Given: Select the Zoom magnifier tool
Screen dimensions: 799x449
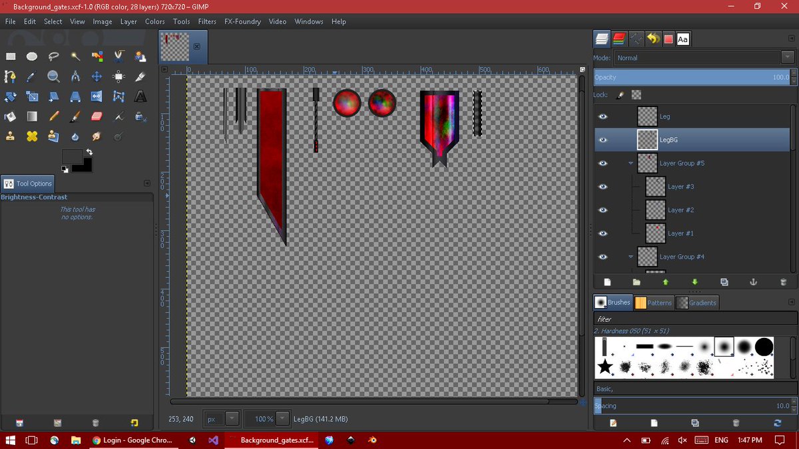Looking at the screenshot, I should click(x=54, y=76).
